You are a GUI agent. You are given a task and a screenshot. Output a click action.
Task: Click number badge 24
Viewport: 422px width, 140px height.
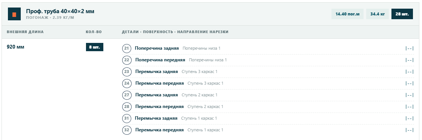[x=127, y=83]
